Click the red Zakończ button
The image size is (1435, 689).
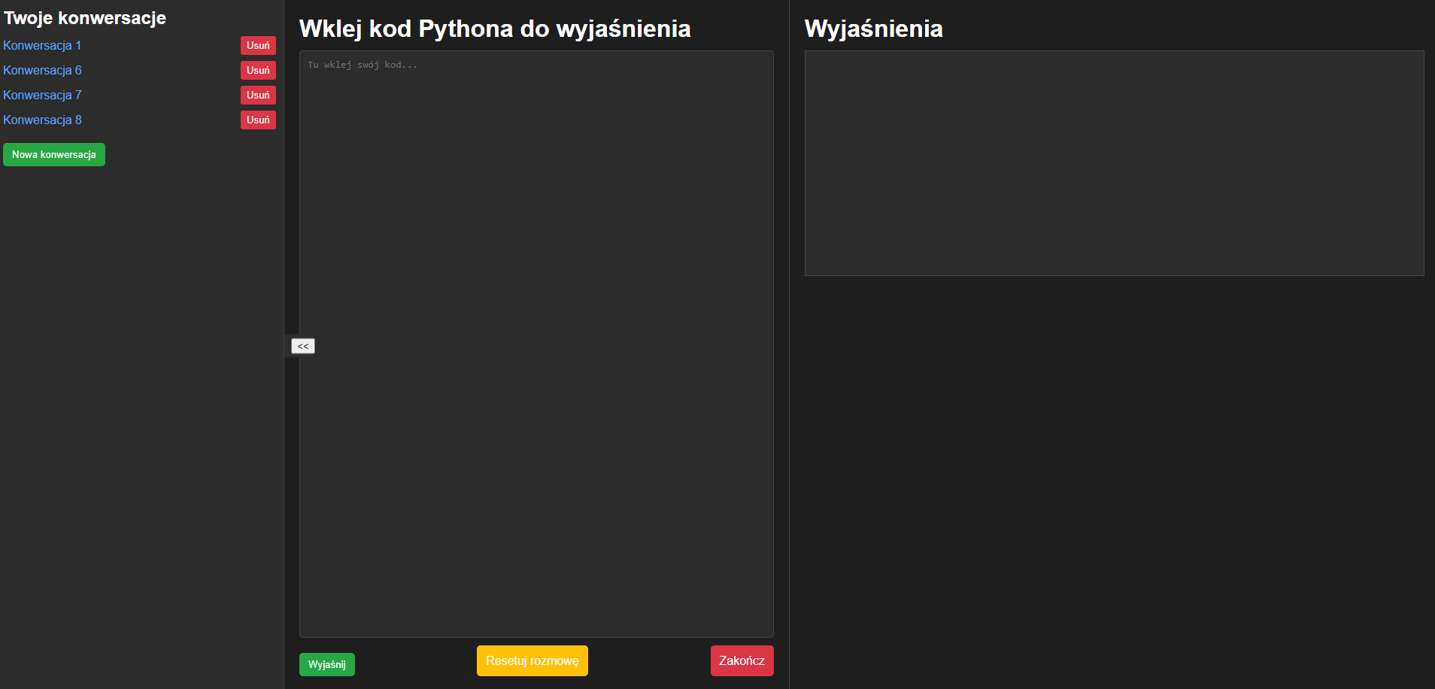[x=742, y=660]
